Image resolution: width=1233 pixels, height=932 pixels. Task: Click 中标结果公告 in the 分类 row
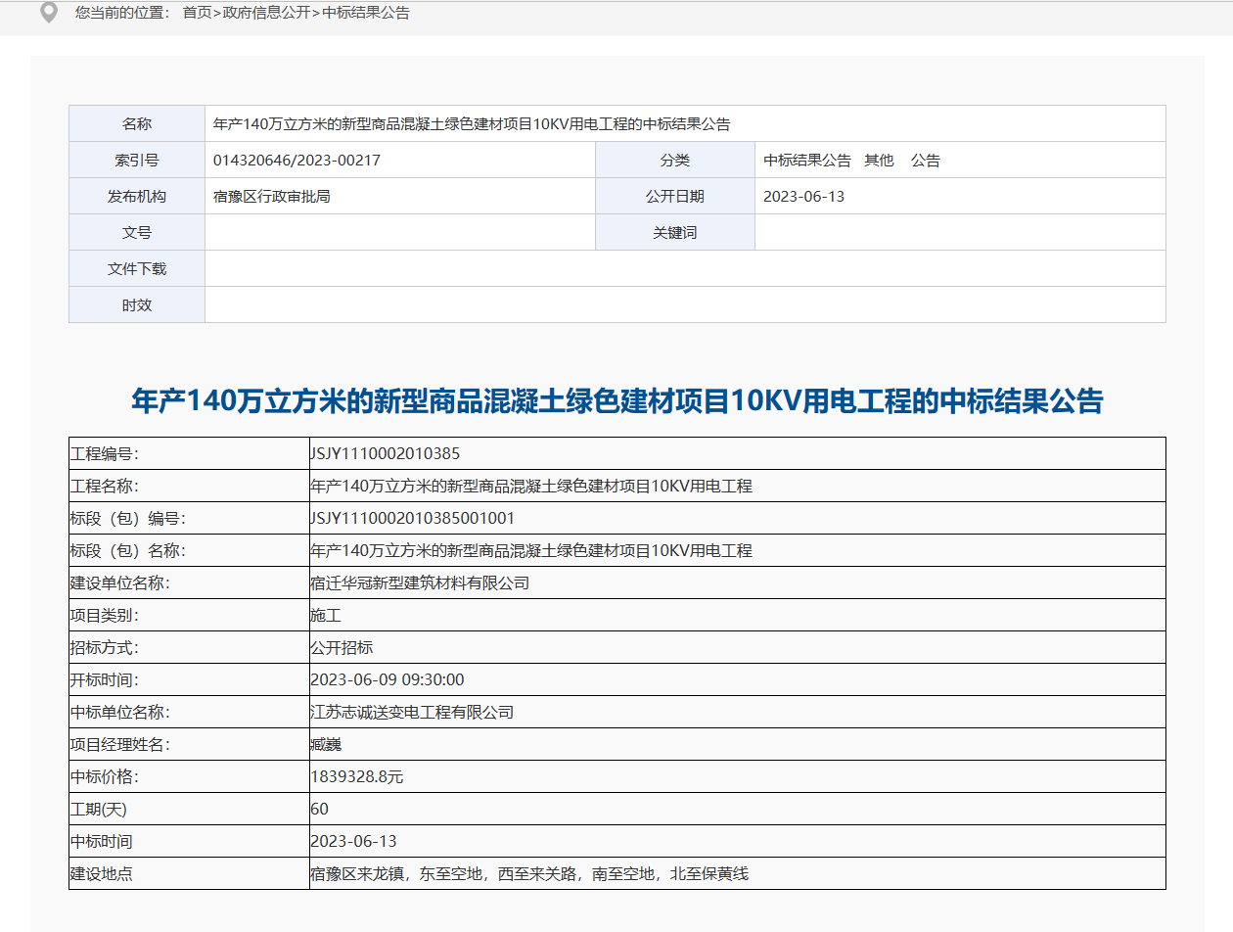[x=807, y=161]
